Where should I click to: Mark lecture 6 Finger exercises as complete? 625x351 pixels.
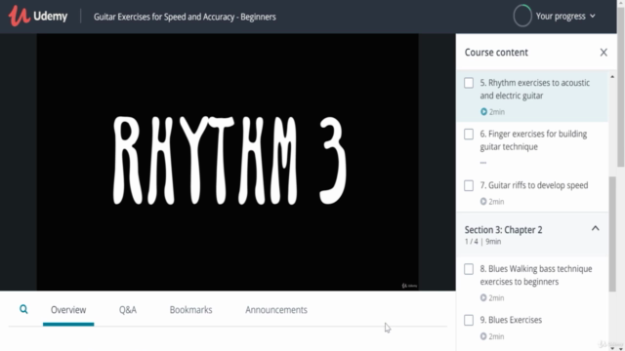tap(469, 135)
